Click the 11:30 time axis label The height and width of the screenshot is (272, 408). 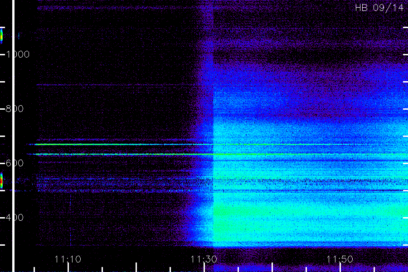(x=204, y=259)
